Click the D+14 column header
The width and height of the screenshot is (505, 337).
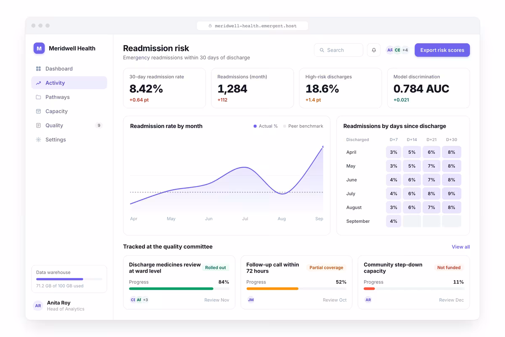coord(412,140)
